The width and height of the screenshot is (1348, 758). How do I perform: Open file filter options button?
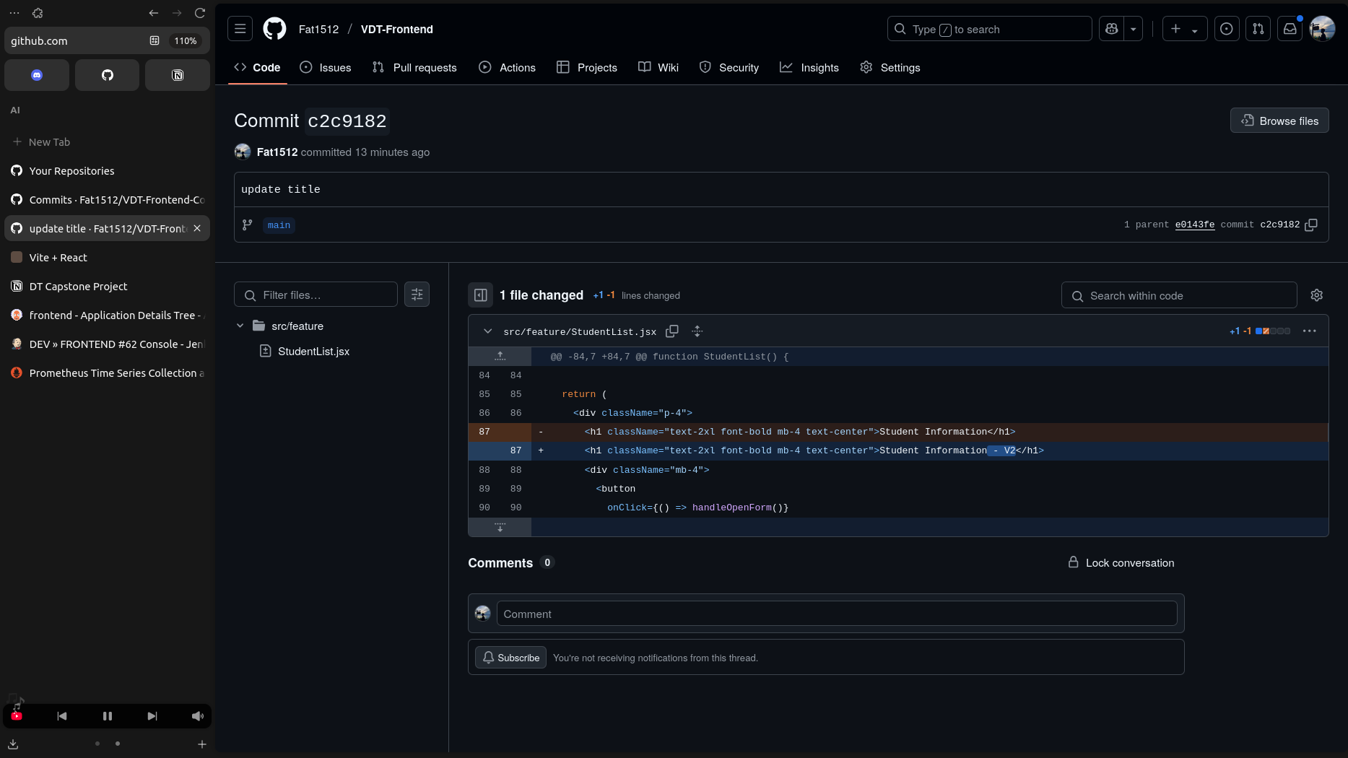[417, 295]
